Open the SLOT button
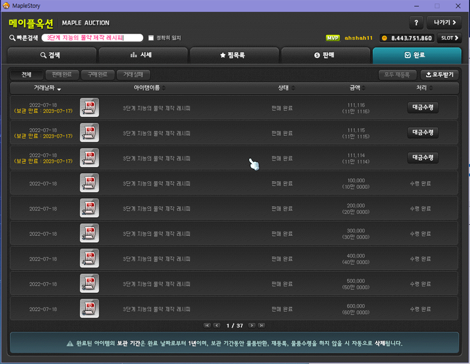 pos(449,38)
